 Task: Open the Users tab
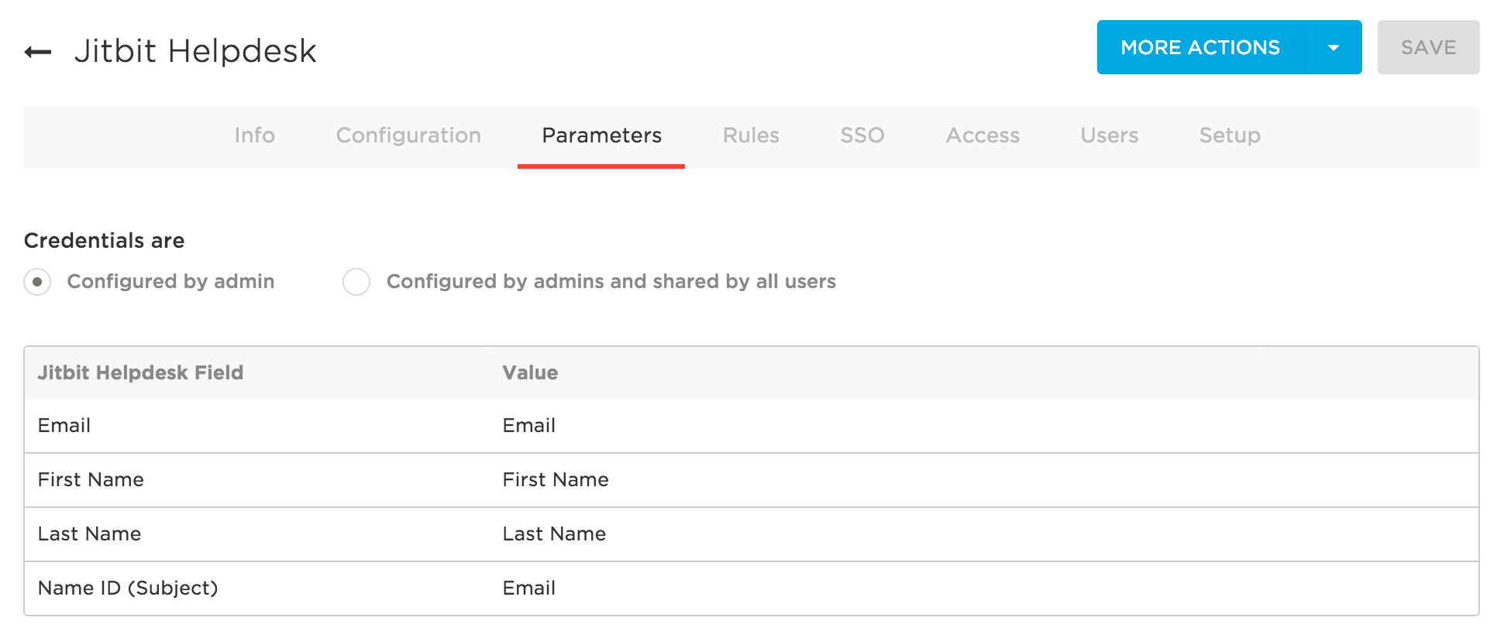1108,135
